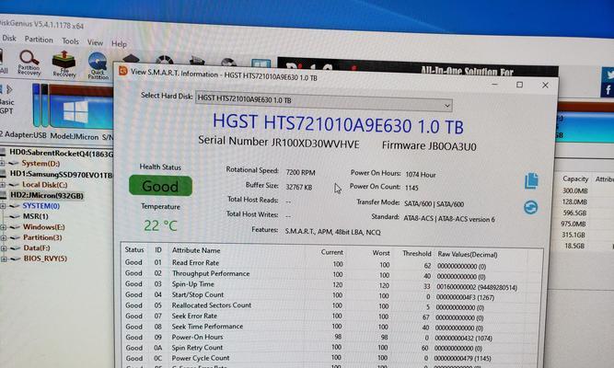Open the Tools menu
Image resolution: width=614 pixels, height=368 pixels.
pyautogui.click(x=70, y=41)
